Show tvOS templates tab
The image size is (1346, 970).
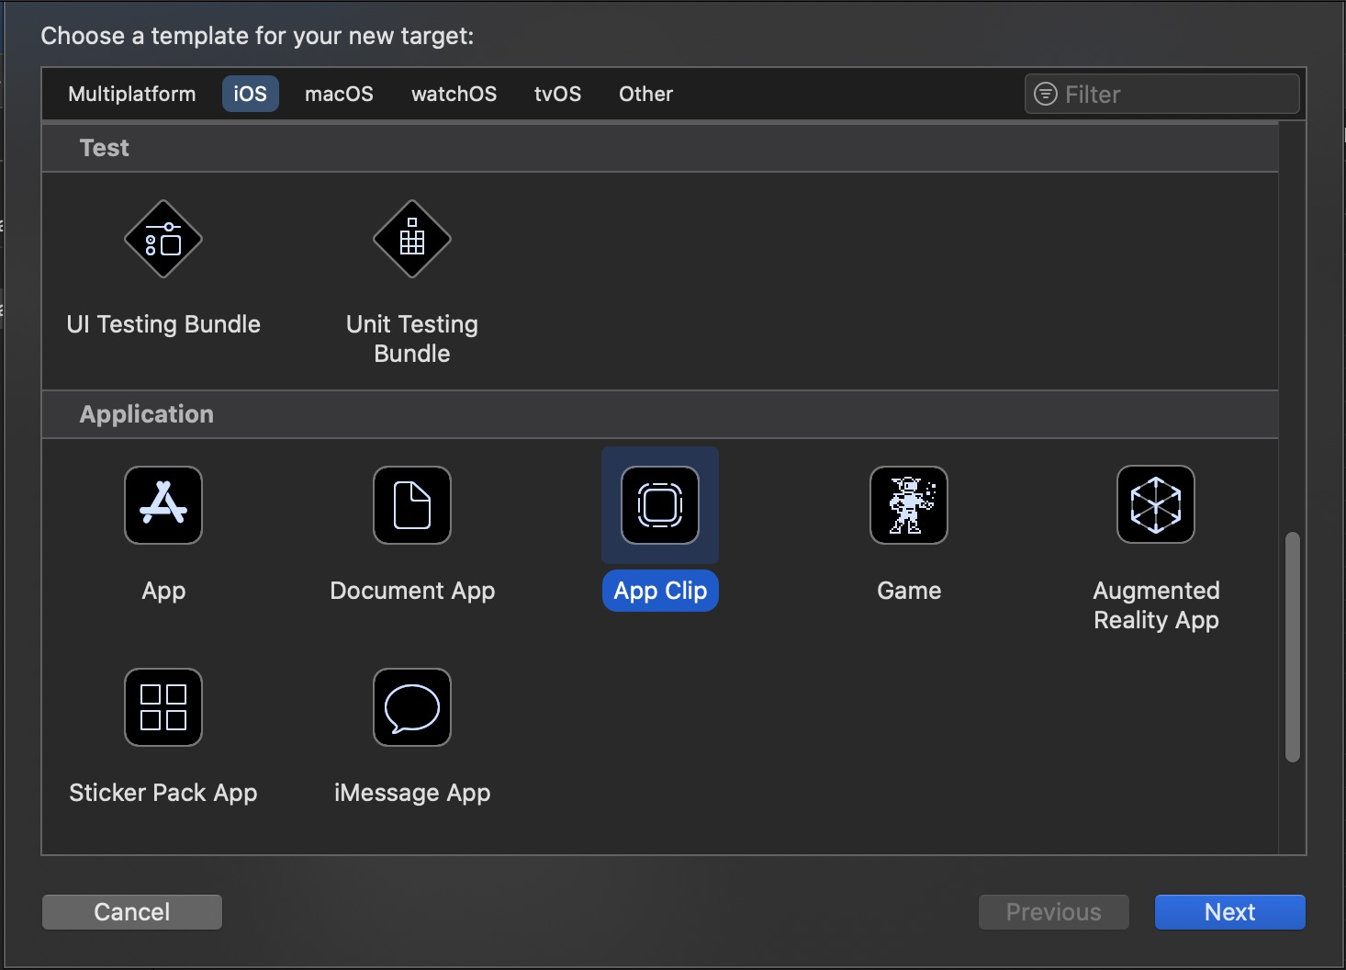(557, 94)
